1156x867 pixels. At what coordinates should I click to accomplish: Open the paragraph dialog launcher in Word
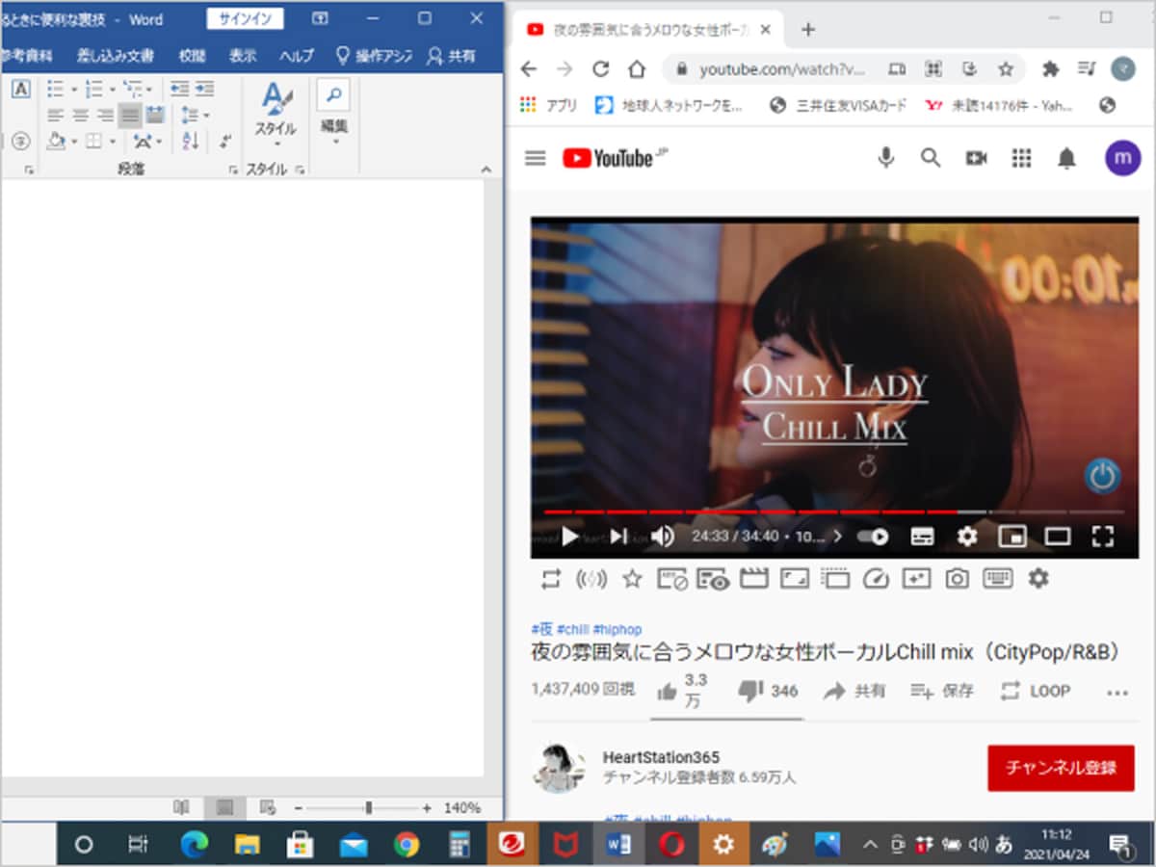click(x=232, y=170)
